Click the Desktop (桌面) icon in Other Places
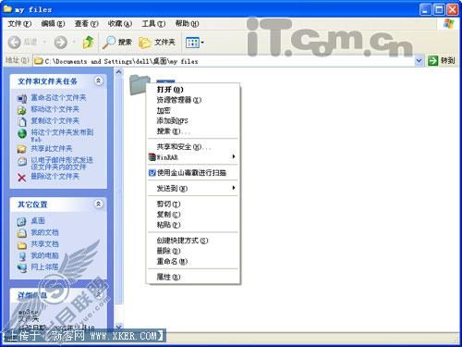The width and height of the screenshot is (462, 347). (x=21, y=221)
